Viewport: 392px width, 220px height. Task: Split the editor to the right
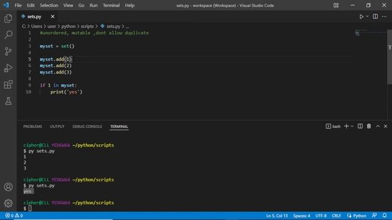(x=375, y=16)
